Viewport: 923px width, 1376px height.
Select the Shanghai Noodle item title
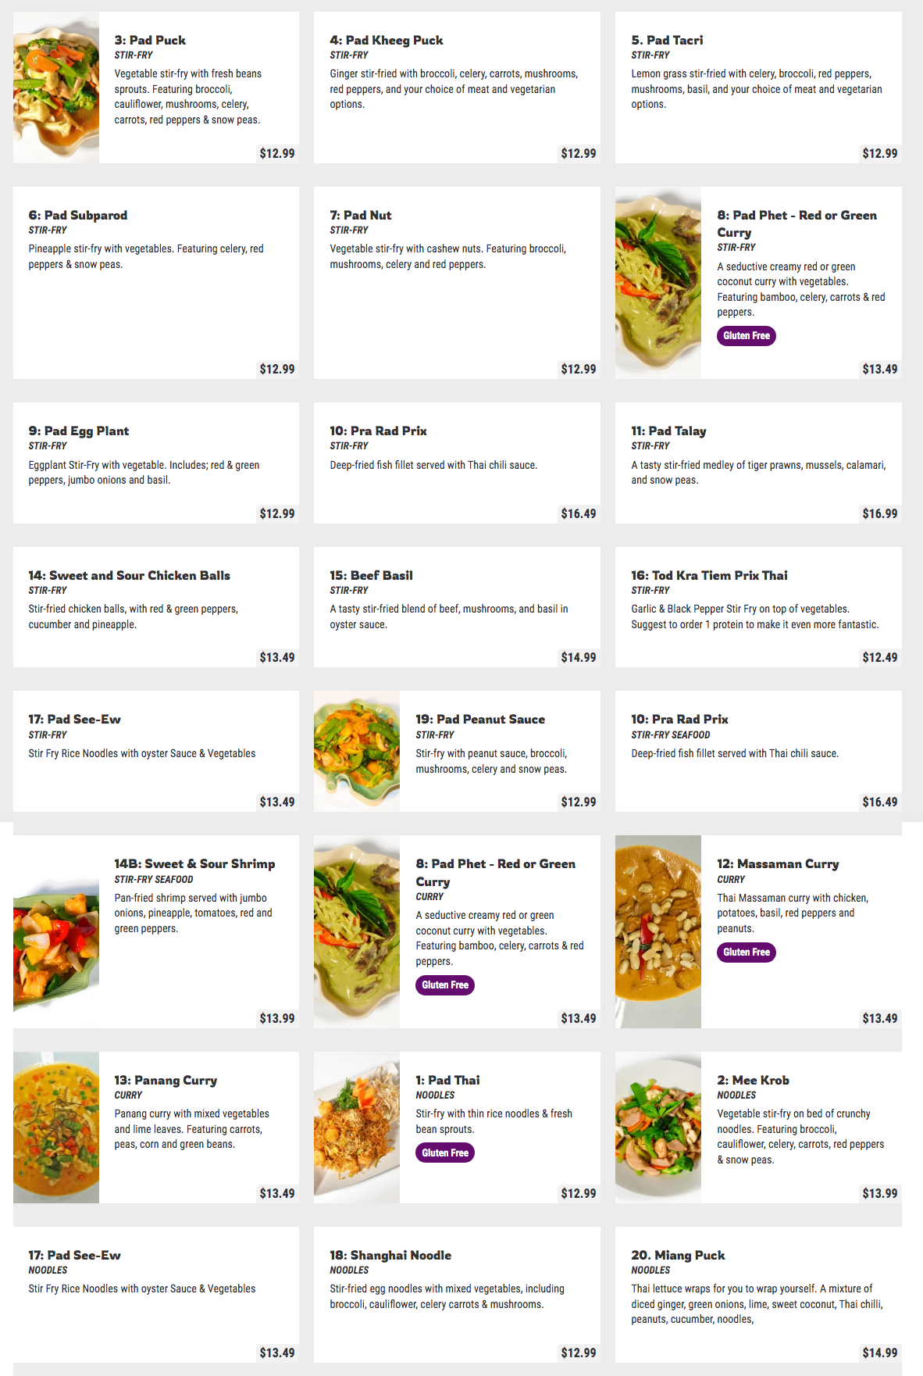390,1255
